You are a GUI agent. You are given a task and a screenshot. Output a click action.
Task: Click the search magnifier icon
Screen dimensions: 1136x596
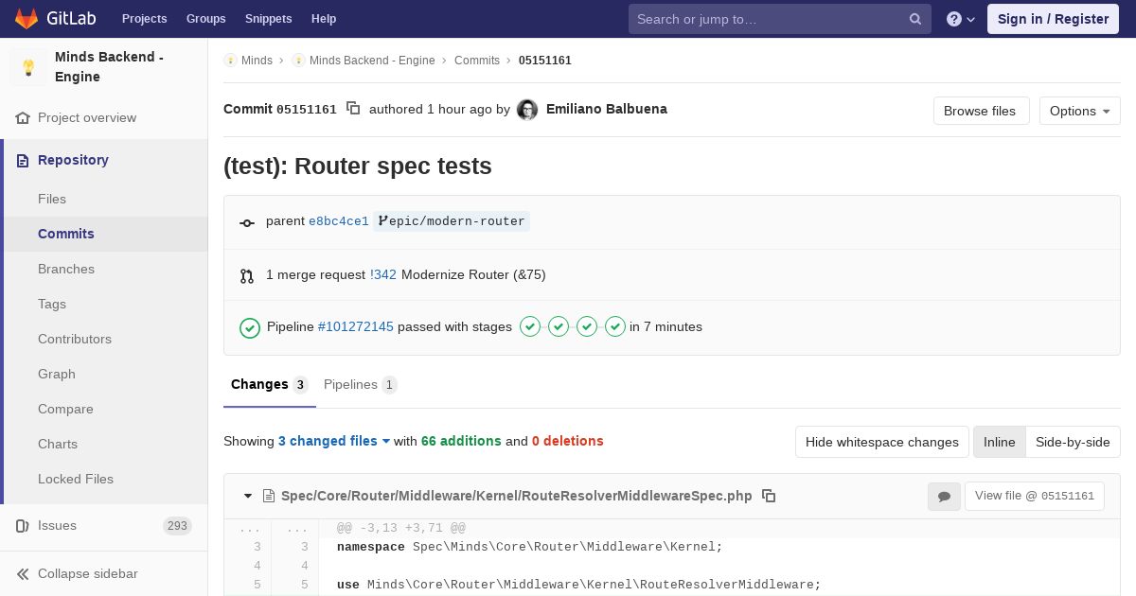[x=915, y=19]
